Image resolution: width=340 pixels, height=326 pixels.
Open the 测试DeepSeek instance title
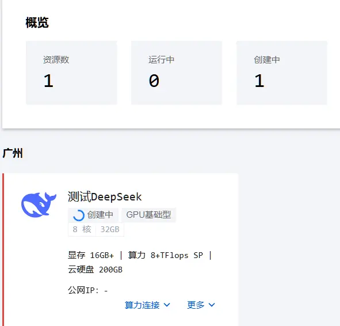pyautogui.click(x=105, y=197)
